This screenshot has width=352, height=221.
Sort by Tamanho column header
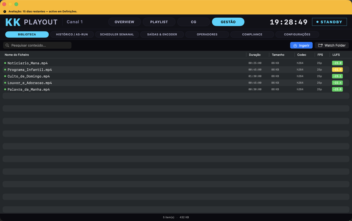tap(278, 55)
